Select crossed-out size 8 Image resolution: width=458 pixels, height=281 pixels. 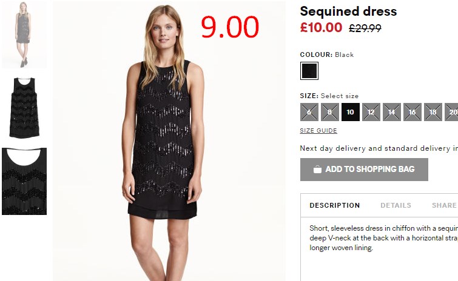pyautogui.click(x=330, y=112)
